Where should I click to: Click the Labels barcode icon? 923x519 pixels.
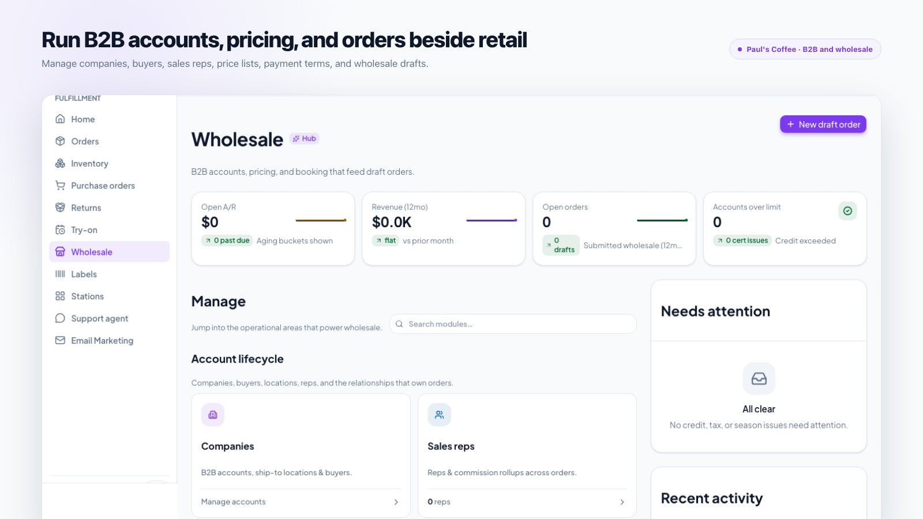60,274
